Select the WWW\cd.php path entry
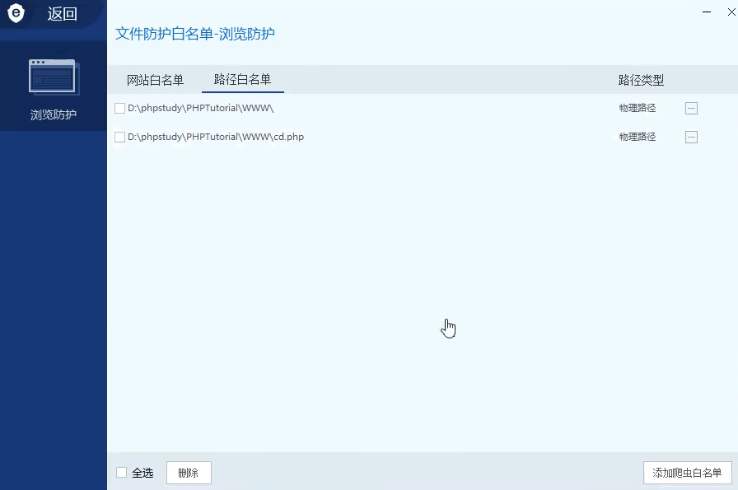 click(216, 137)
